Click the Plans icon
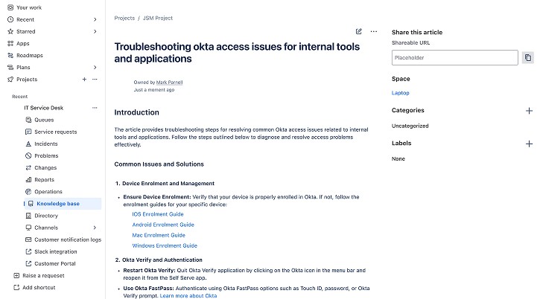 click(x=10, y=68)
